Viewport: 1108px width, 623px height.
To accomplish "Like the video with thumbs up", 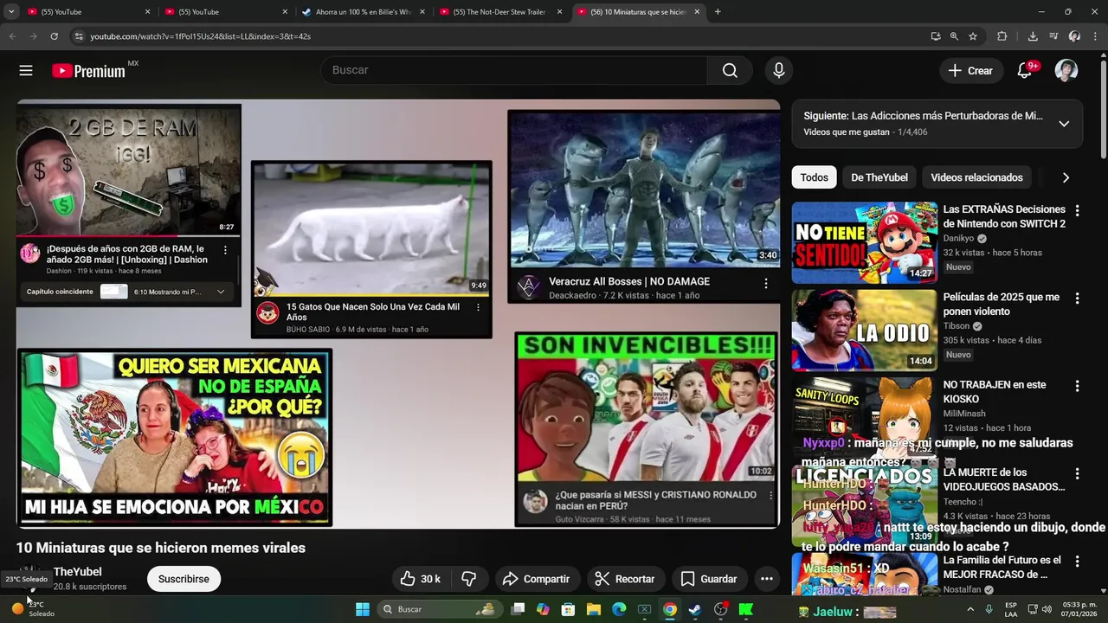I will pos(421,579).
